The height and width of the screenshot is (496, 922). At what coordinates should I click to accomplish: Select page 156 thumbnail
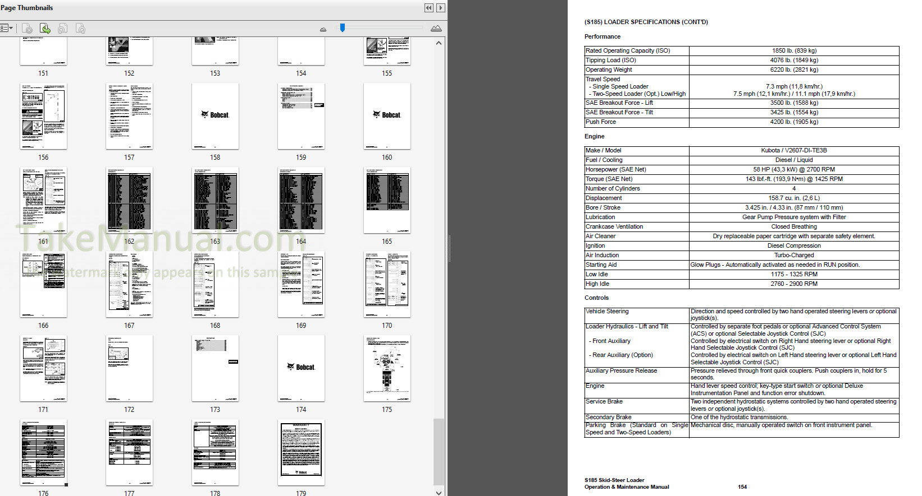click(x=43, y=116)
